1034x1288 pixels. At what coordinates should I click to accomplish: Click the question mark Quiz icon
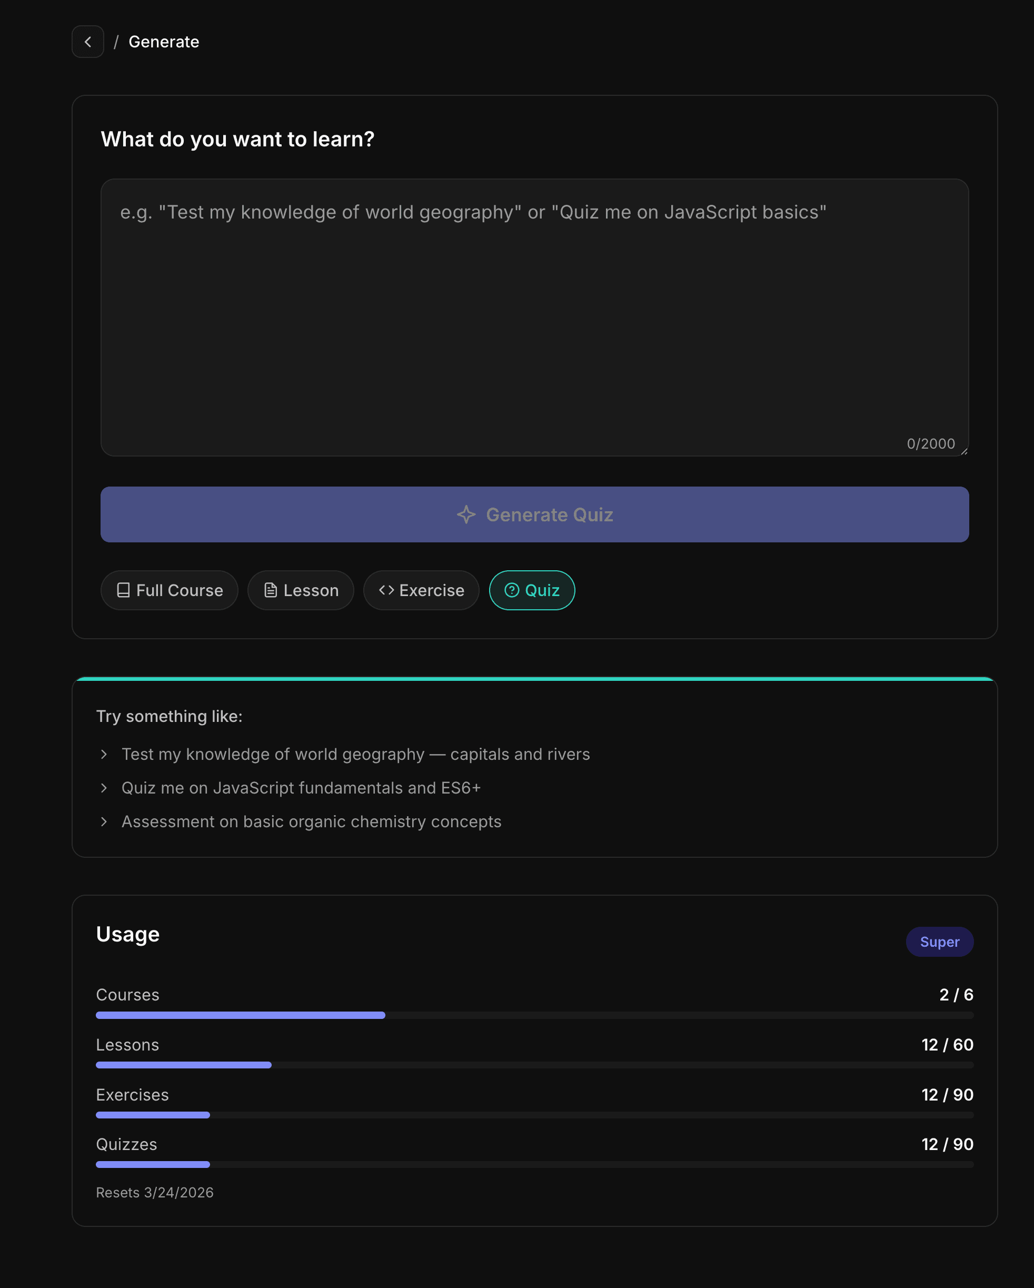point(512,590)
